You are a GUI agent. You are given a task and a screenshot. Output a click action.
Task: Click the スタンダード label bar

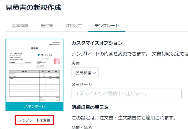34,106
